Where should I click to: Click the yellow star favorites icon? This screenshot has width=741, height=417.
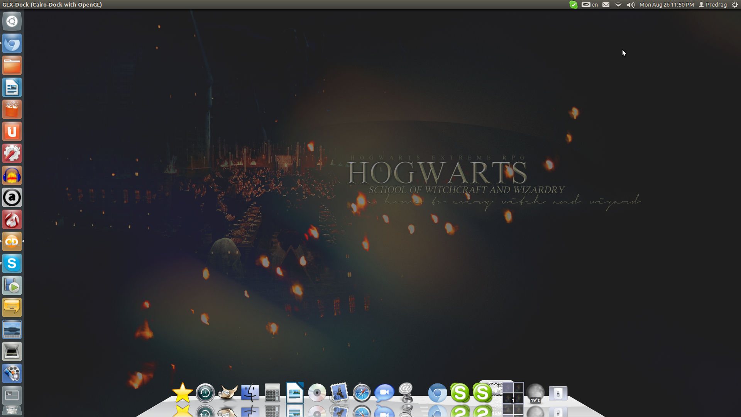point(182,393)
